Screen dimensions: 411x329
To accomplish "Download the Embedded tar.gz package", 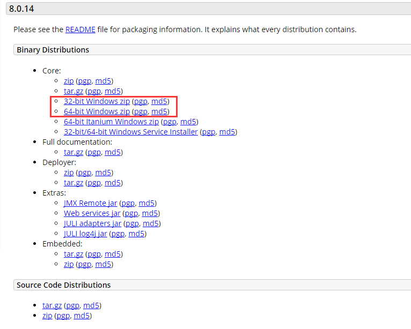I will tap(74, 254).
